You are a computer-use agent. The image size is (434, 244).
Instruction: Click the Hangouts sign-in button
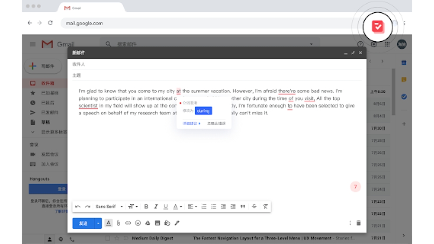click(48, 189)
